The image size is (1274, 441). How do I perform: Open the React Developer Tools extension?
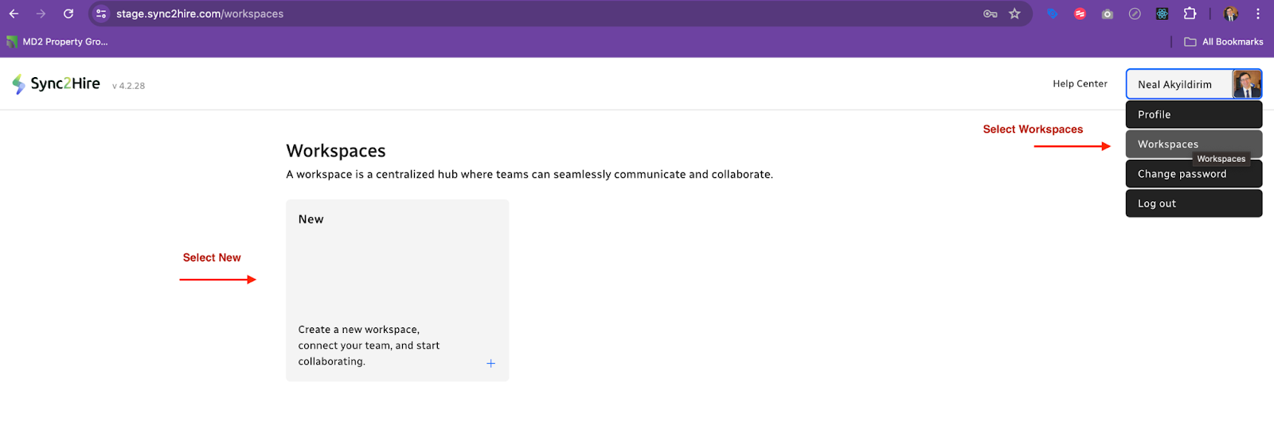1163,14
